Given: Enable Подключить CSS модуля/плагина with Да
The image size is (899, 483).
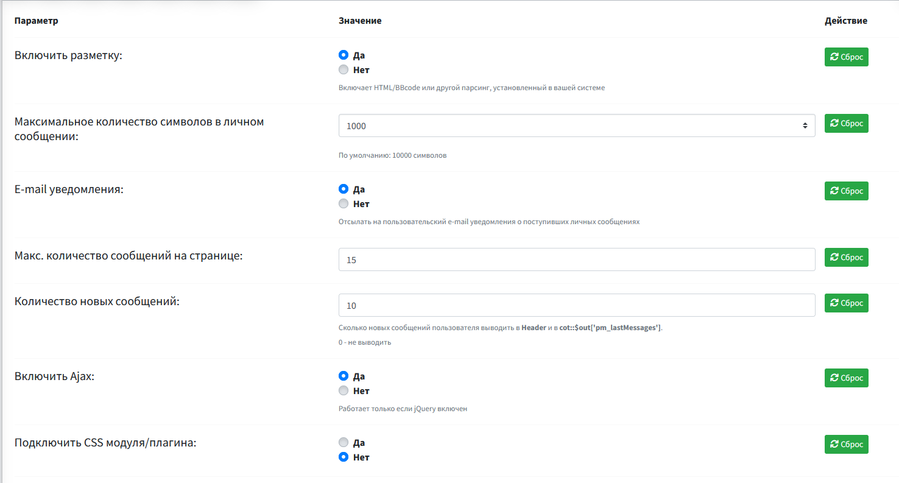Looking at the screenshot, I should click(344, 442).
